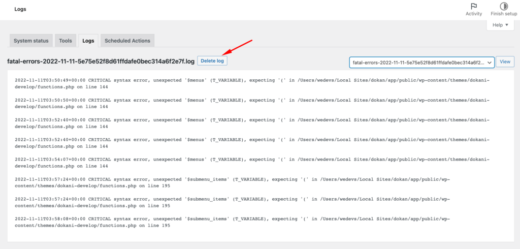This screenshot has height=249, width=520.
Task: Open the Scheduled Actions tab
Action: click(x=127, y=41)
